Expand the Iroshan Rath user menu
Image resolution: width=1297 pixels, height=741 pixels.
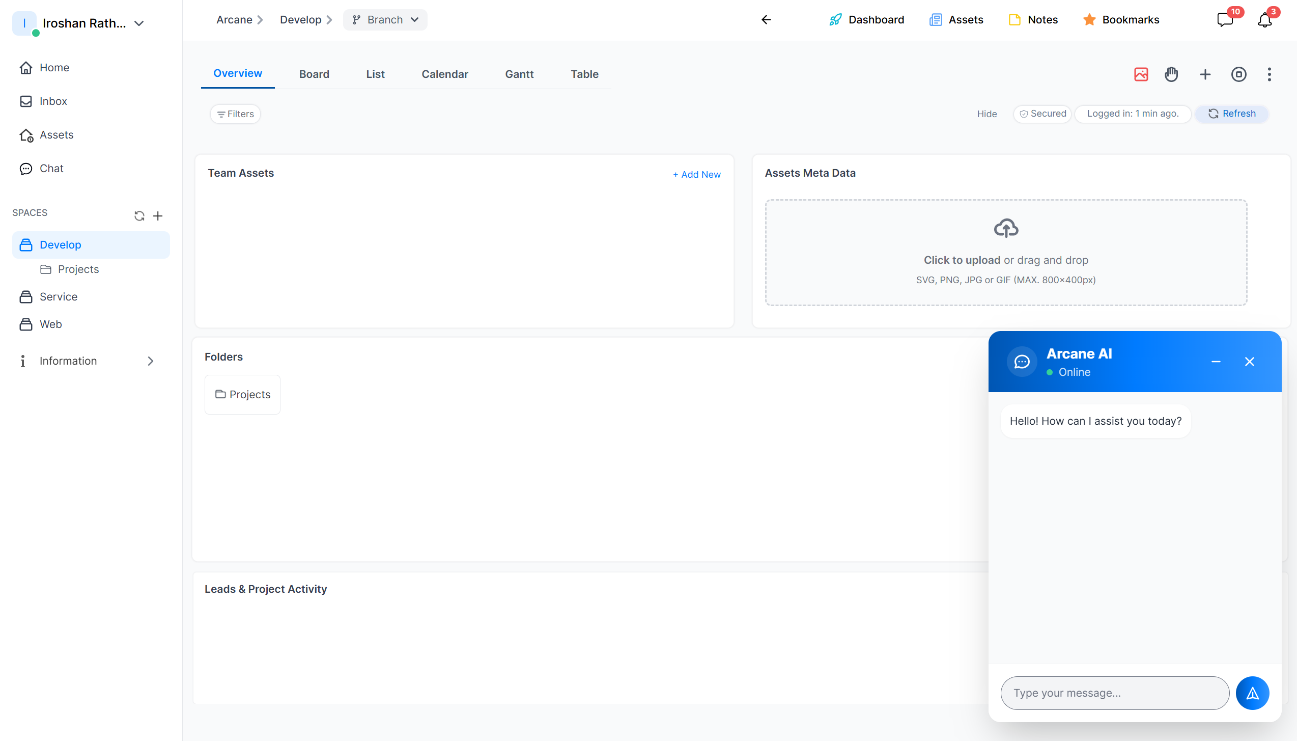pos(139,23)
